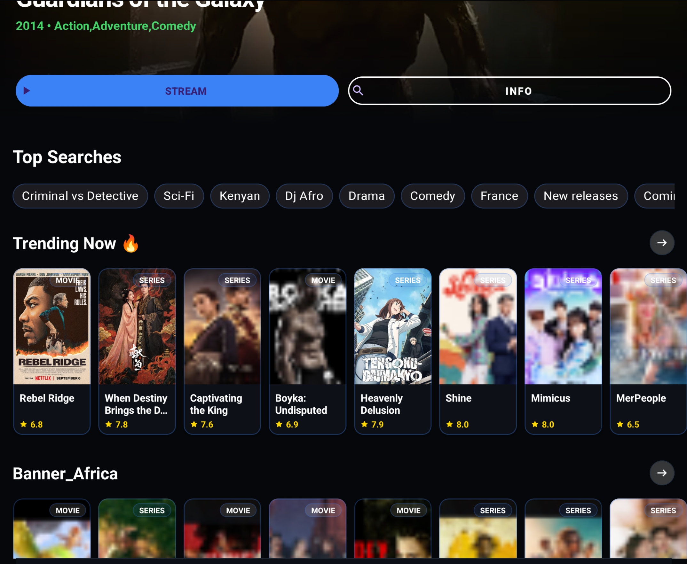Click the title "Boyka: Undisputed"
The image size is (687, 564).
(x=301, y=404)
